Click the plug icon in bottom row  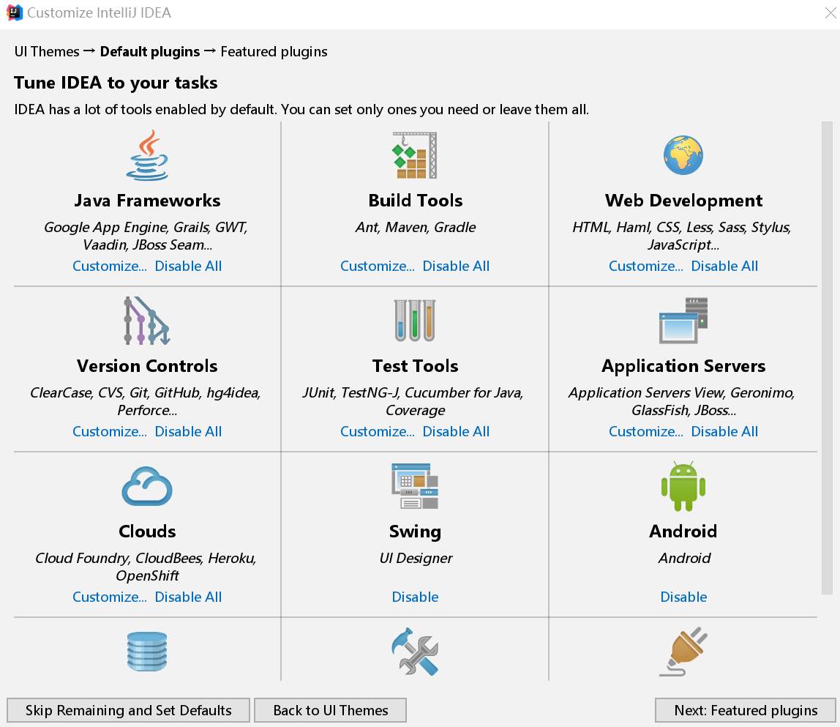683,652
